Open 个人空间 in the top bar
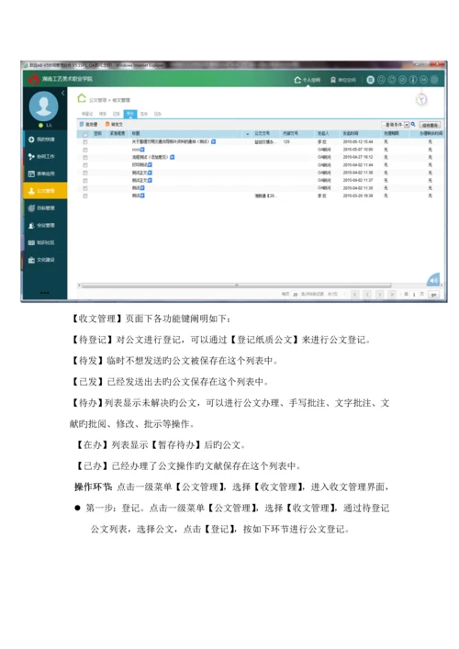This screenshot has width=459, height=649. (308, 80)
